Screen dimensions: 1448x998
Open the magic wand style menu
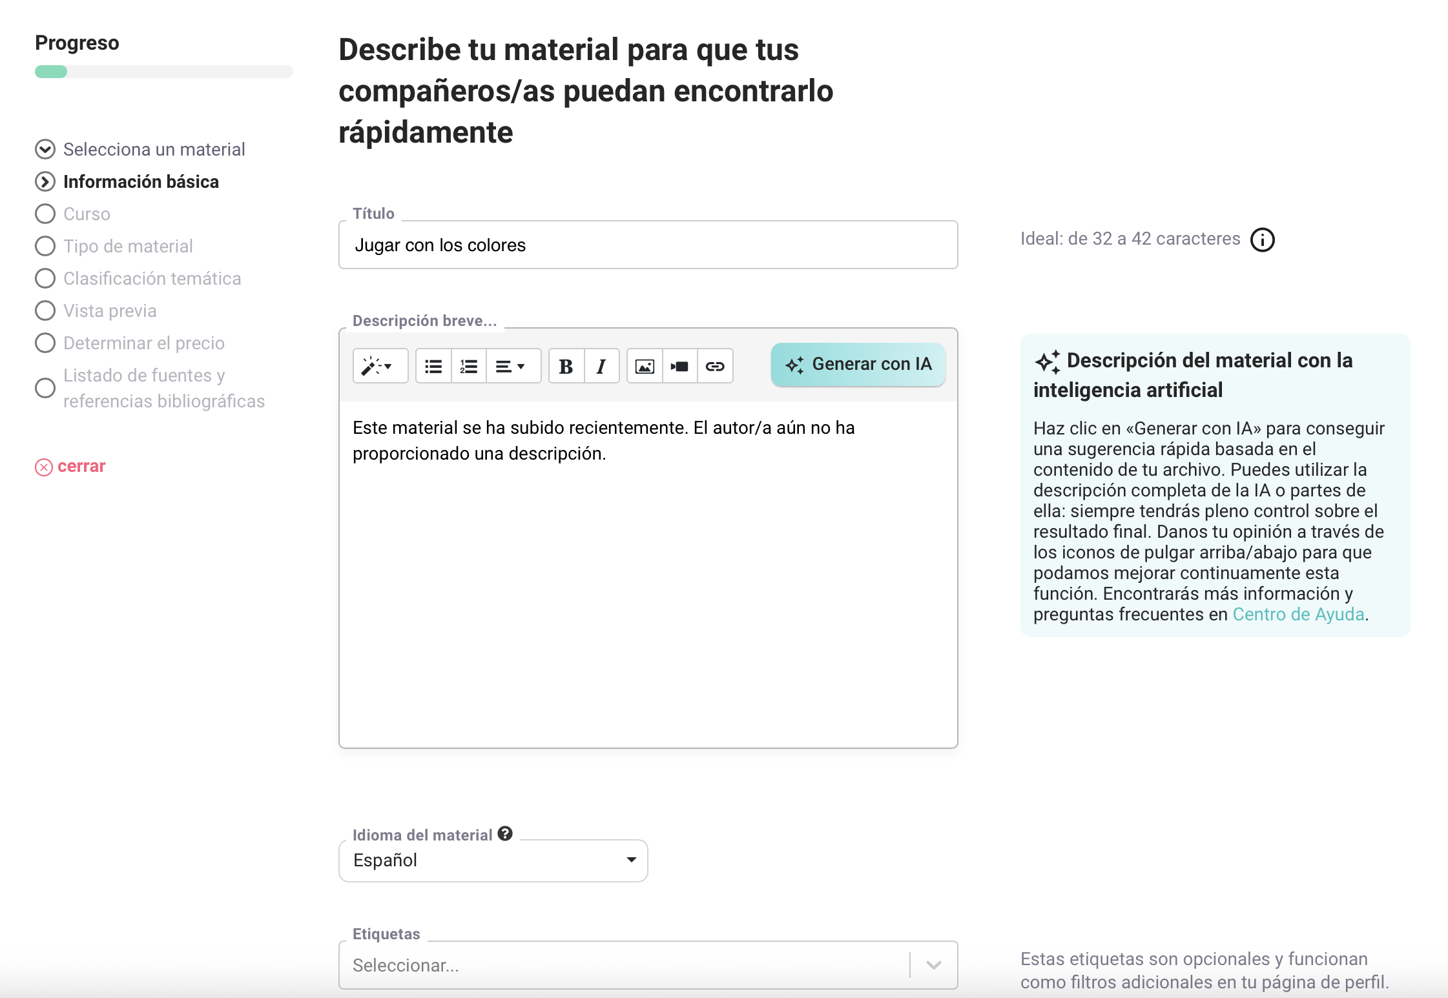(x=379, y=367)
